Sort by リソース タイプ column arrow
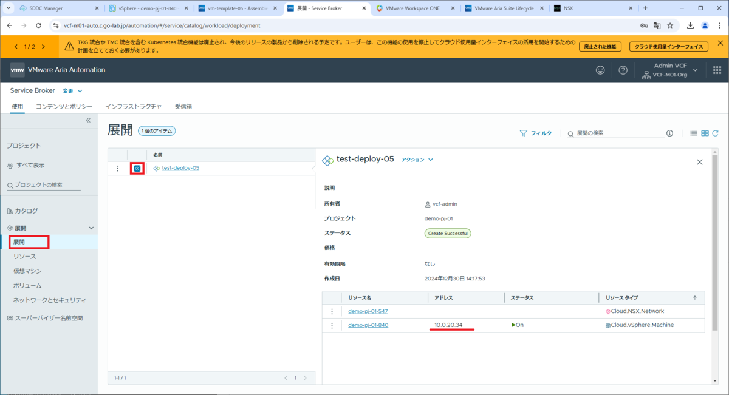The height and width of the screenshot is (395, 729). (695, 297)
